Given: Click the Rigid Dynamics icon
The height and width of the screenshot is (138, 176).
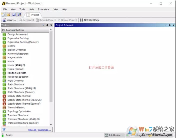Looking at the screenshot, I should 4,81.
